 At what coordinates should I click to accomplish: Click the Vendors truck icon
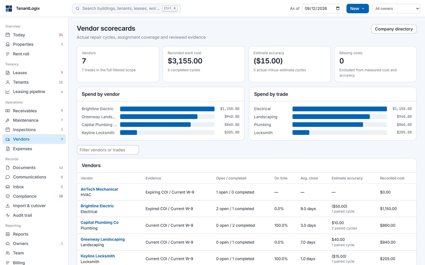(x=8, y=139)
